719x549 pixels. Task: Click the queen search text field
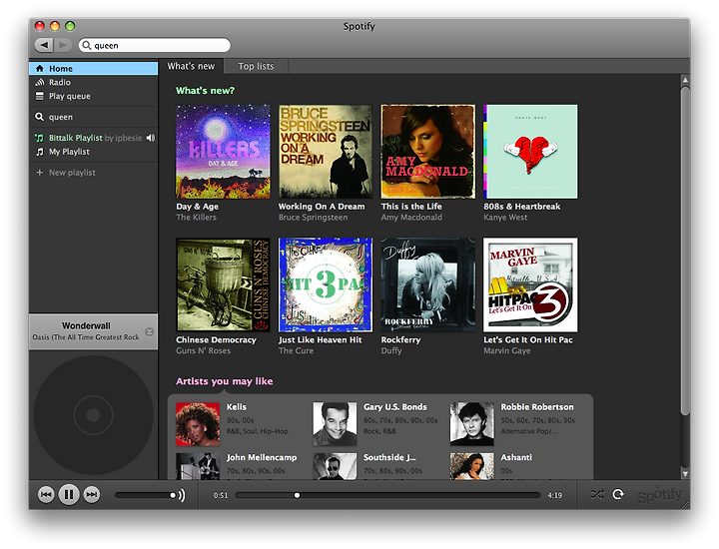point(155,45)
